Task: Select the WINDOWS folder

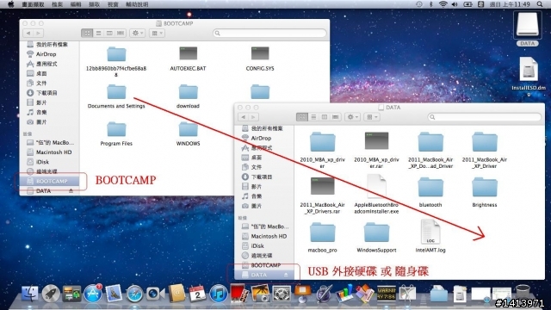Action: [x=188, y=133]
